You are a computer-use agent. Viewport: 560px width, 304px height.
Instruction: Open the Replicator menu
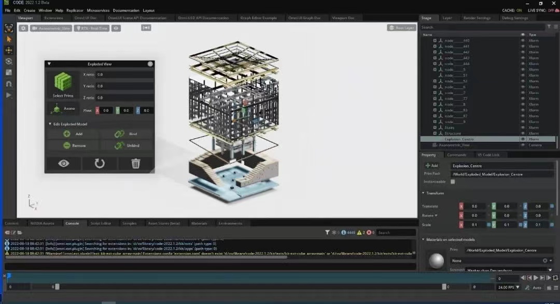(x=75, y=10)
